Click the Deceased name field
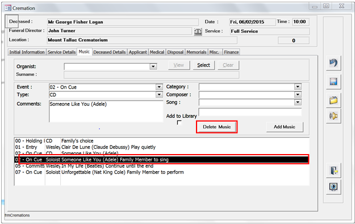This screenshot has height=224, width=355. pos(123,22)
